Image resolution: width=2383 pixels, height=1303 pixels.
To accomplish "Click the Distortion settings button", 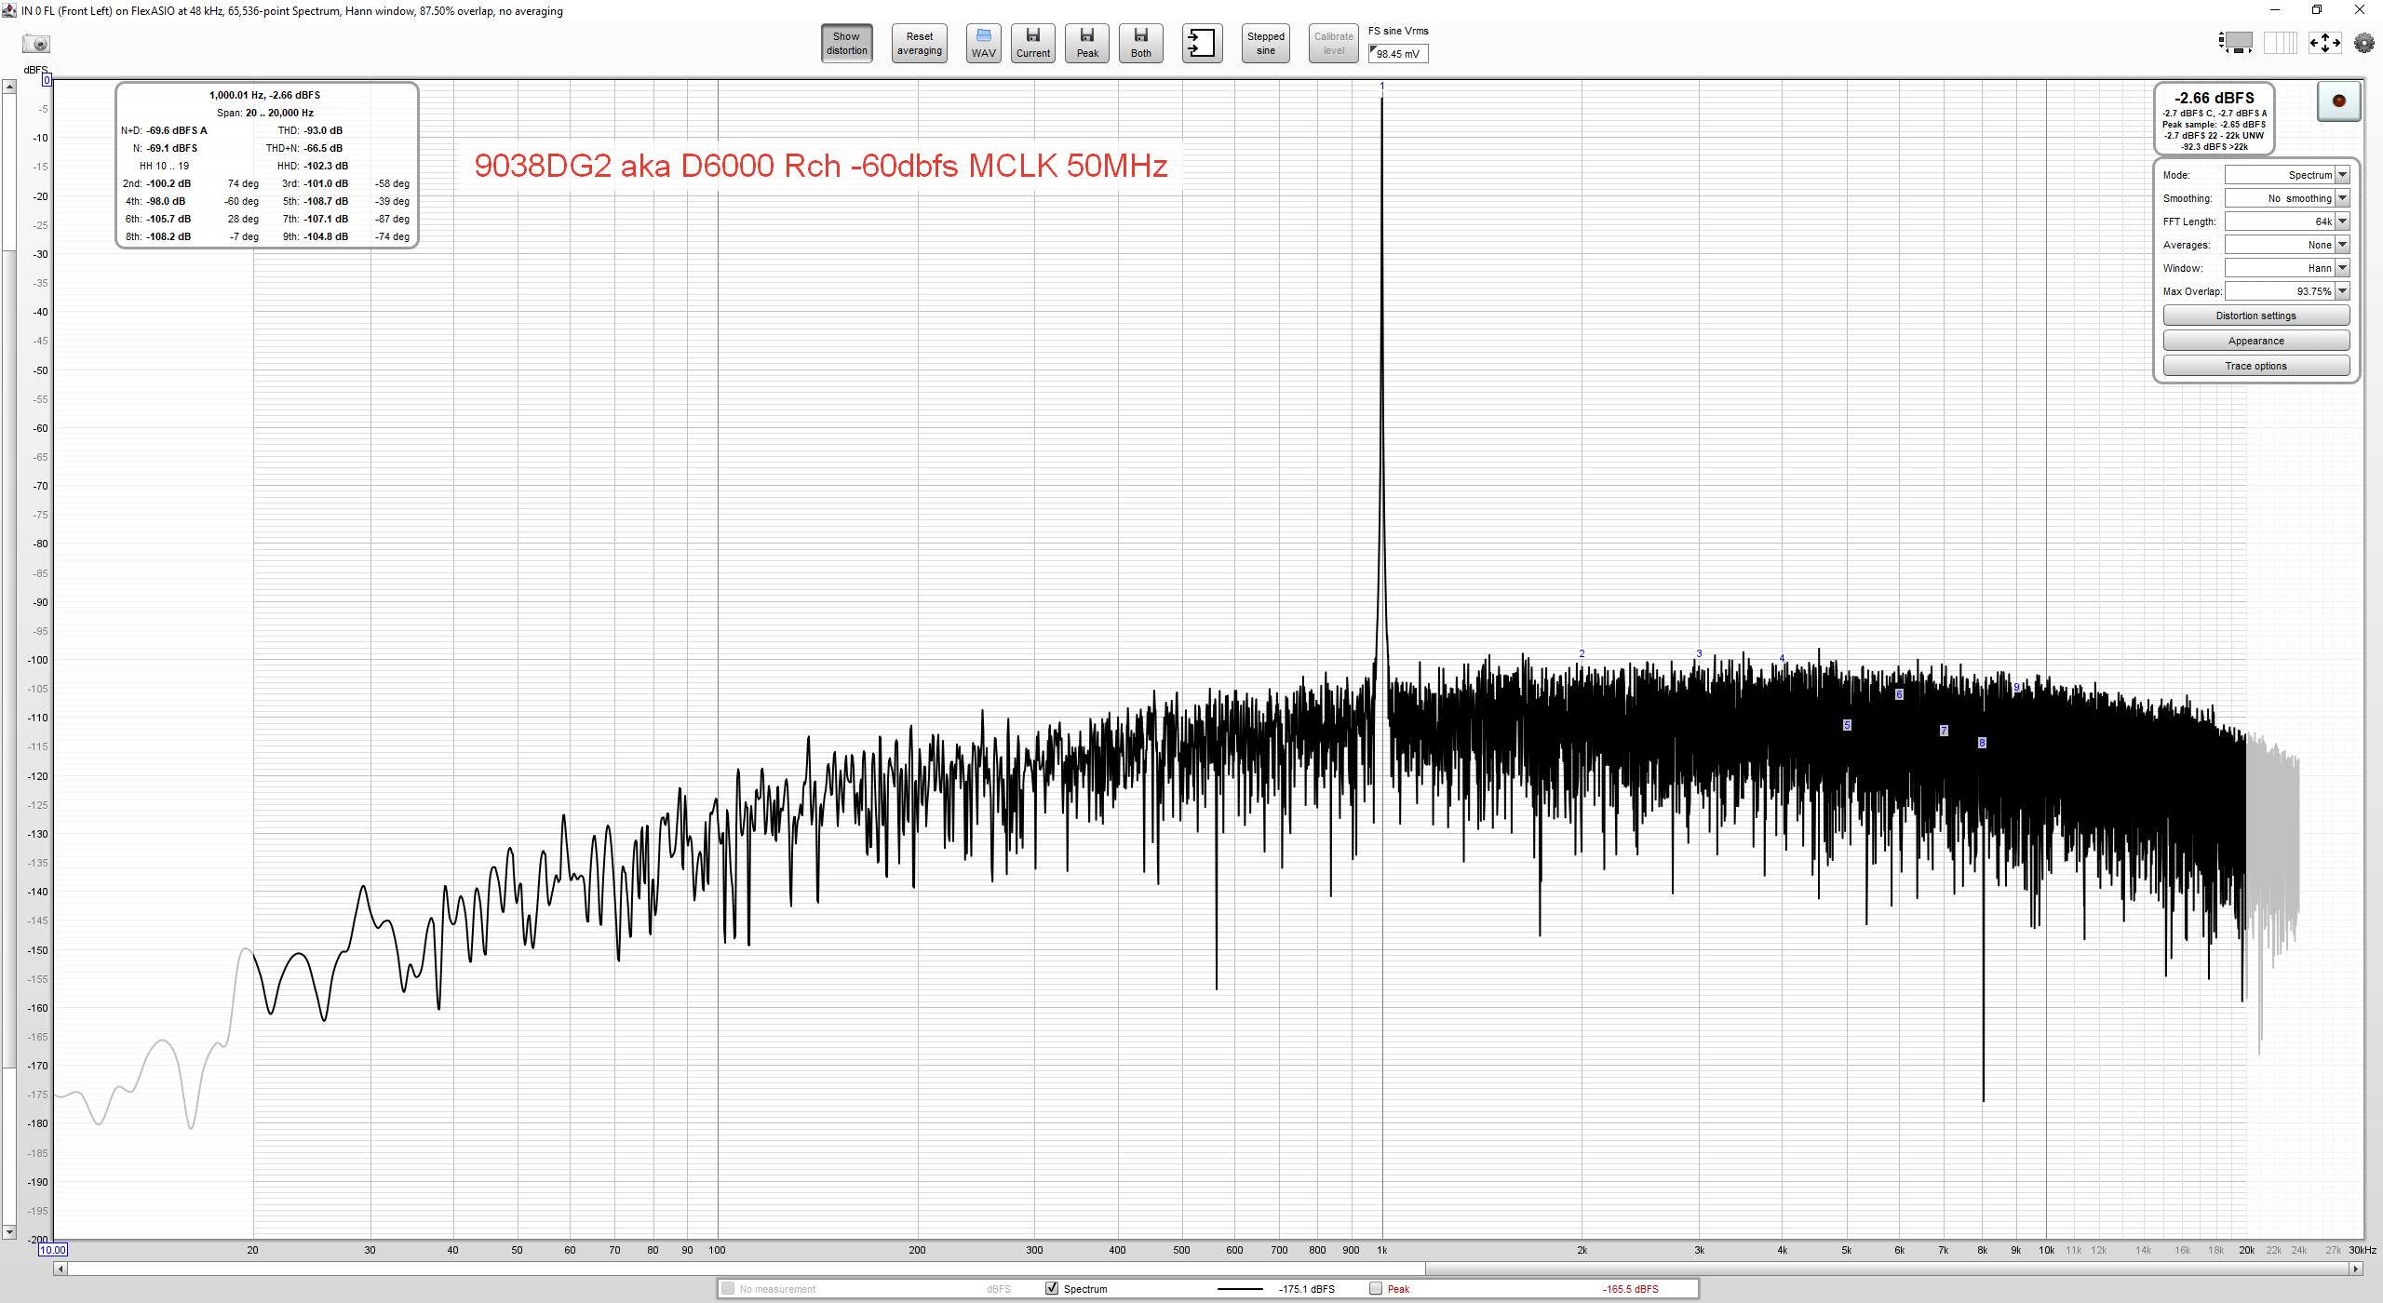I will coord(2255,316).
